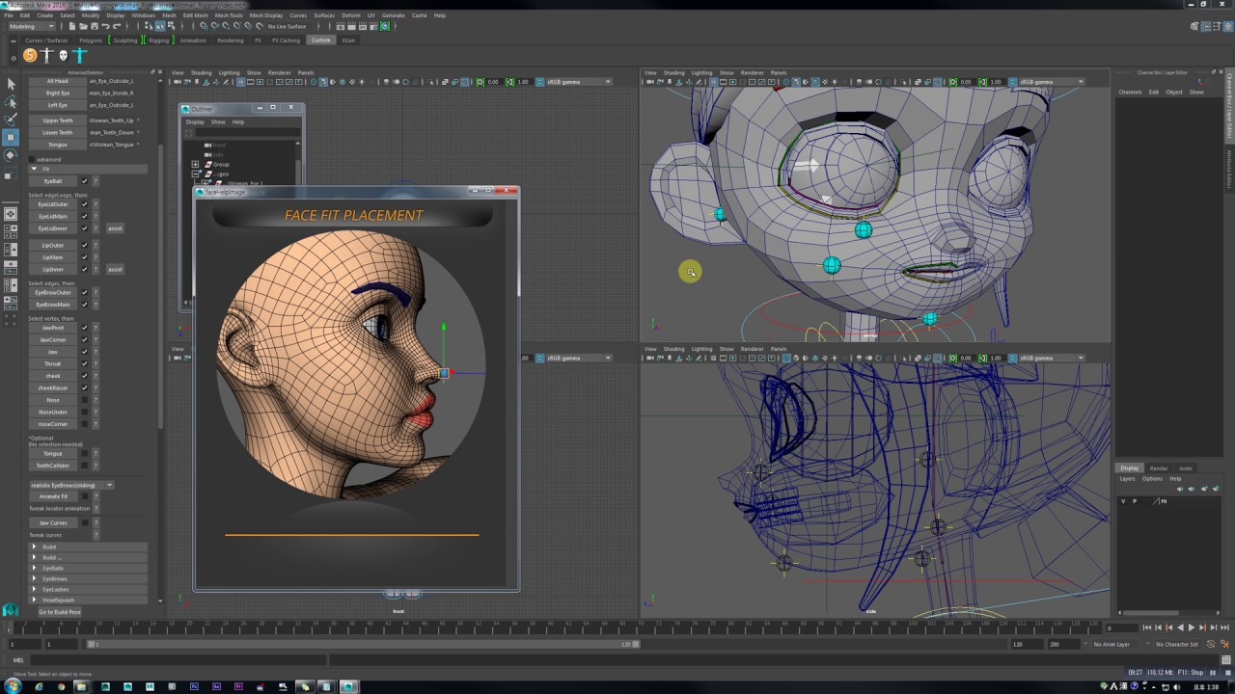Choose the Paint Selection brush tool
1235x694 pixels.
pos(11,119)
